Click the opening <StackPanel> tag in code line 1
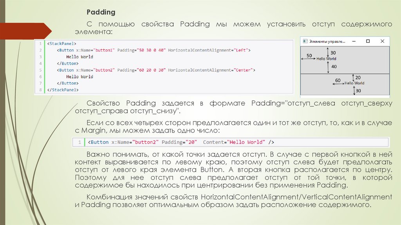This screenshot has width=401, height=225. tap(61, 44)
